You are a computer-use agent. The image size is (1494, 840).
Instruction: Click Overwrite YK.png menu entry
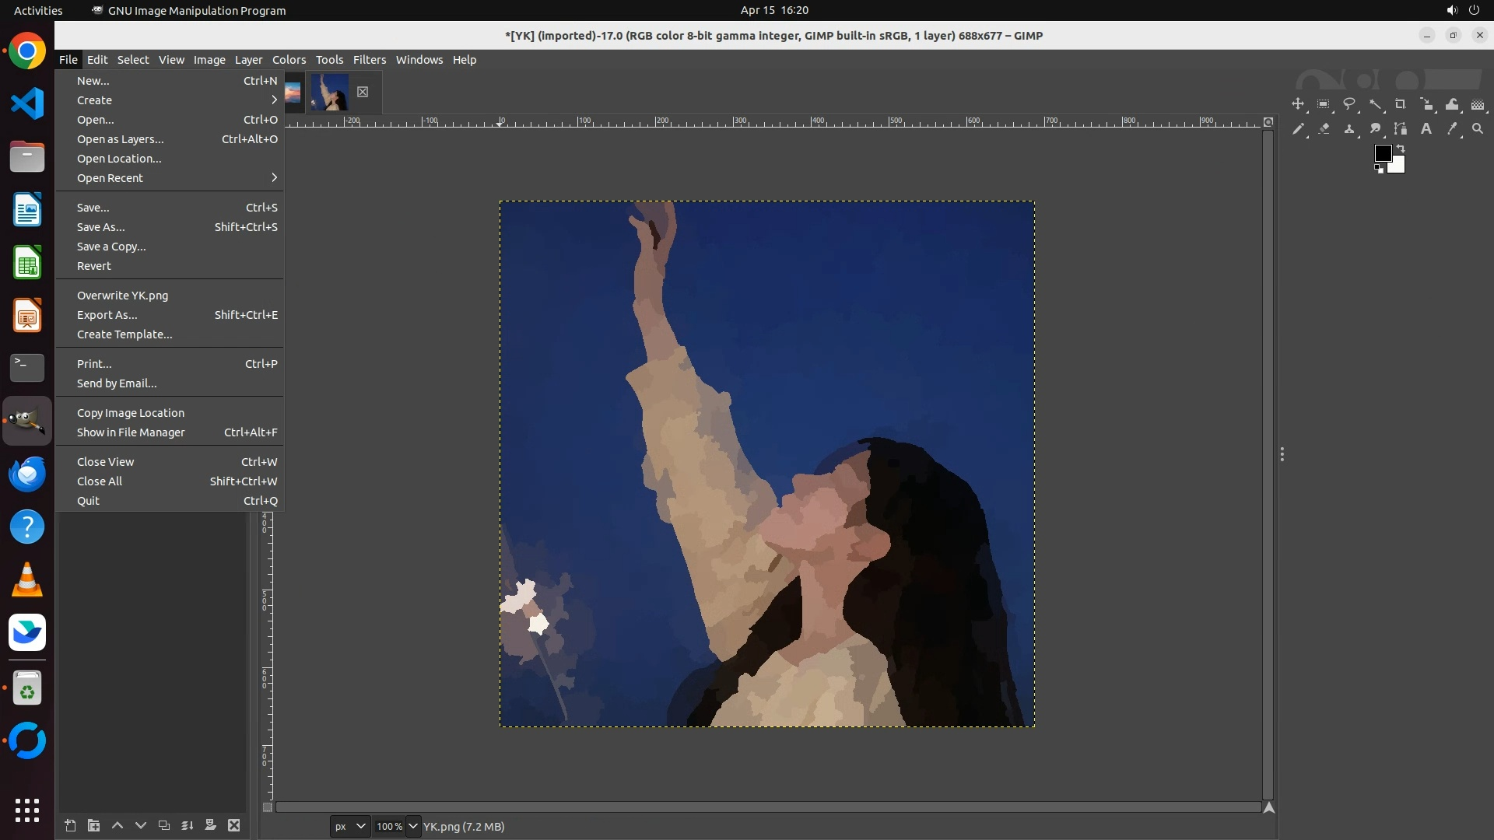tap(122, 296)
